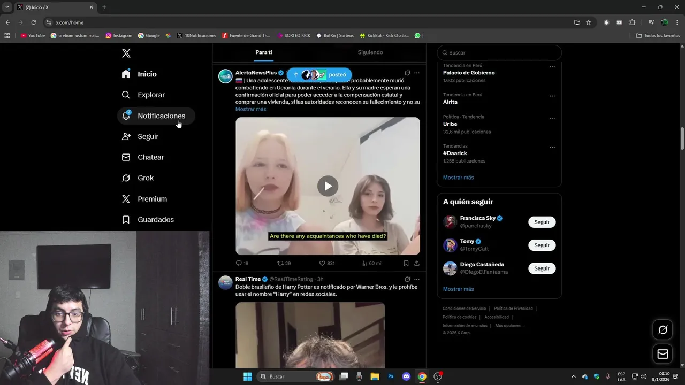Open Grok in the sidebar
The height and width of the screenshot is (385, 685).
coord(138,178)
